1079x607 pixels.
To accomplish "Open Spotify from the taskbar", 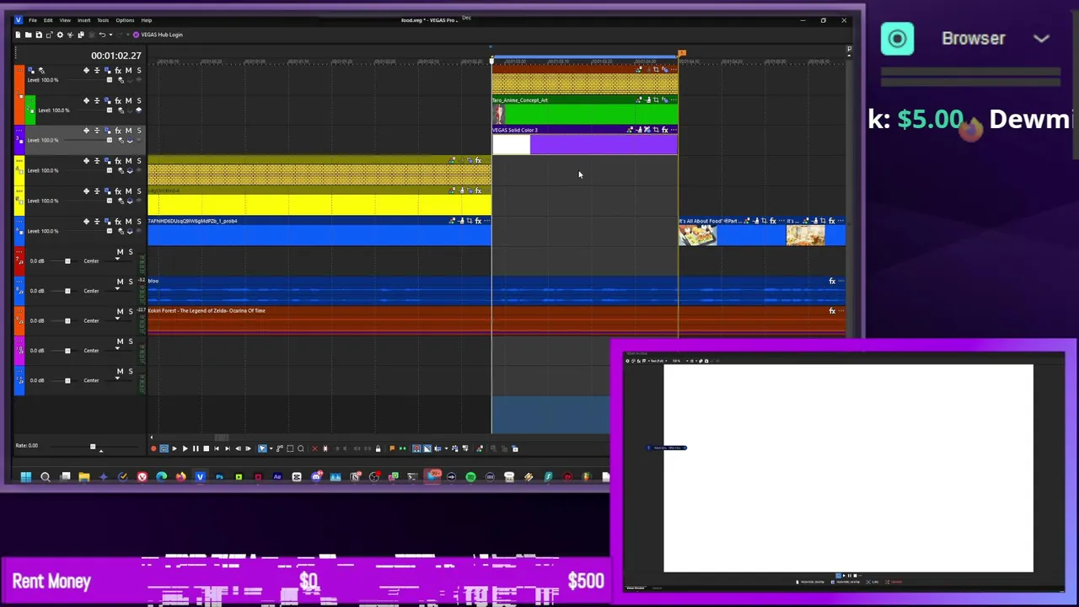I will point(470,477).
